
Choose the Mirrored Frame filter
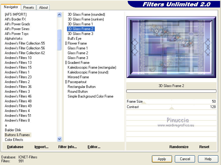tap(78, 77)
